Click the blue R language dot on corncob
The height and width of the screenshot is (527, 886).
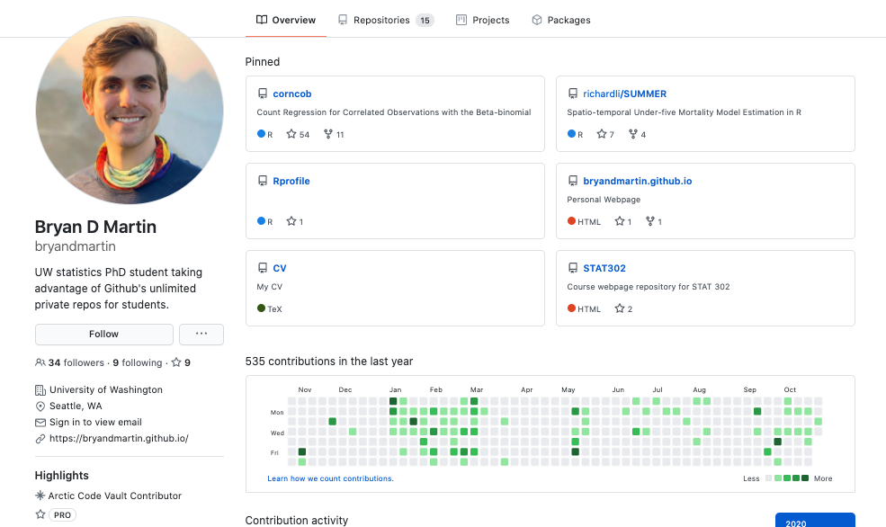pos(261,134)
